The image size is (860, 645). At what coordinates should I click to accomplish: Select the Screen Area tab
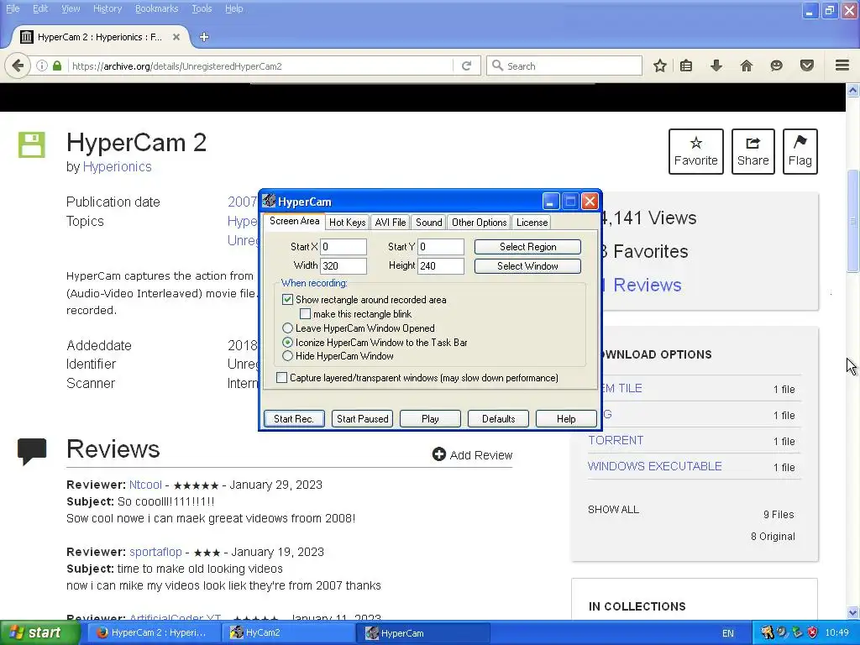coord(295,221)
